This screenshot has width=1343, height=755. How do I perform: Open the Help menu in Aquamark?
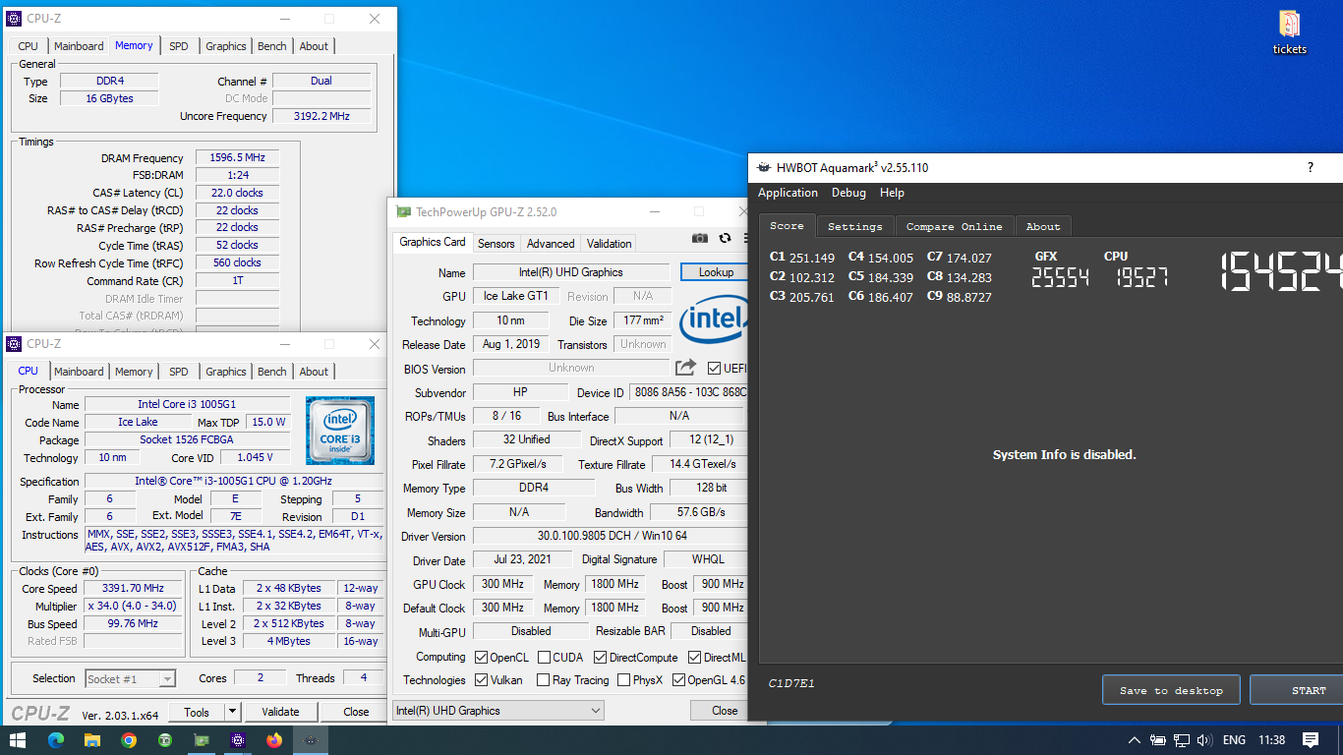(x=892, y=193)
